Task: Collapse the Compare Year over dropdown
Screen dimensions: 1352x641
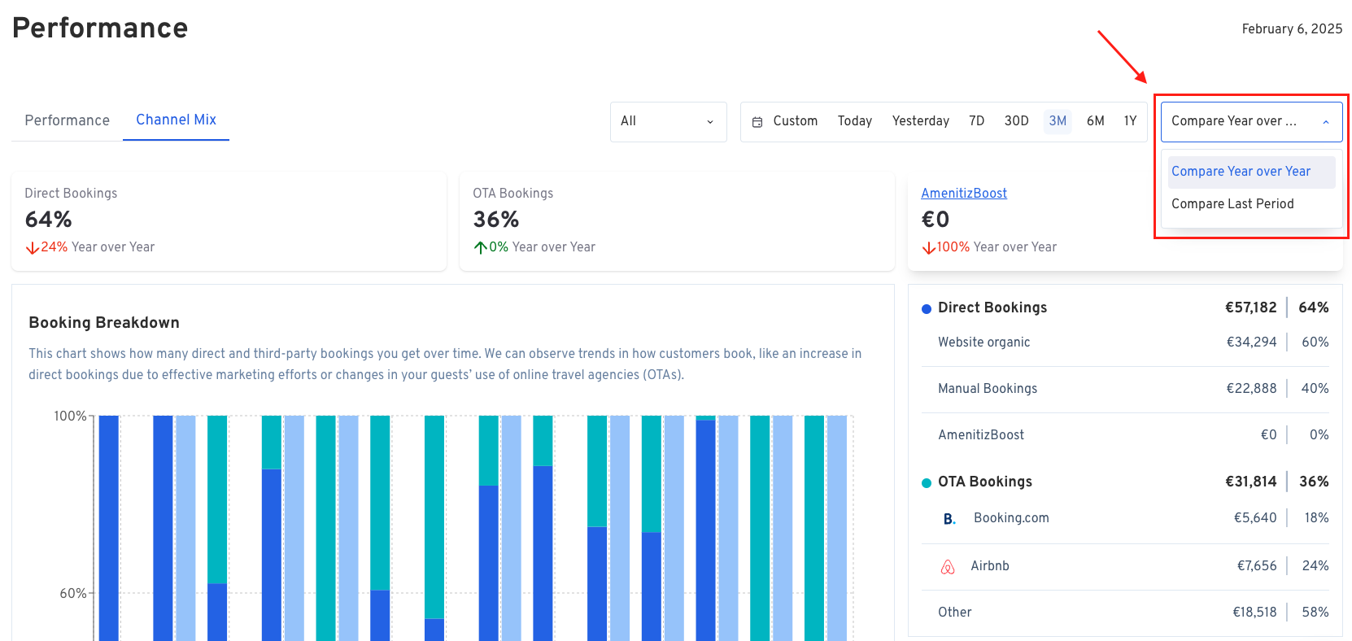Action: 1251,121
